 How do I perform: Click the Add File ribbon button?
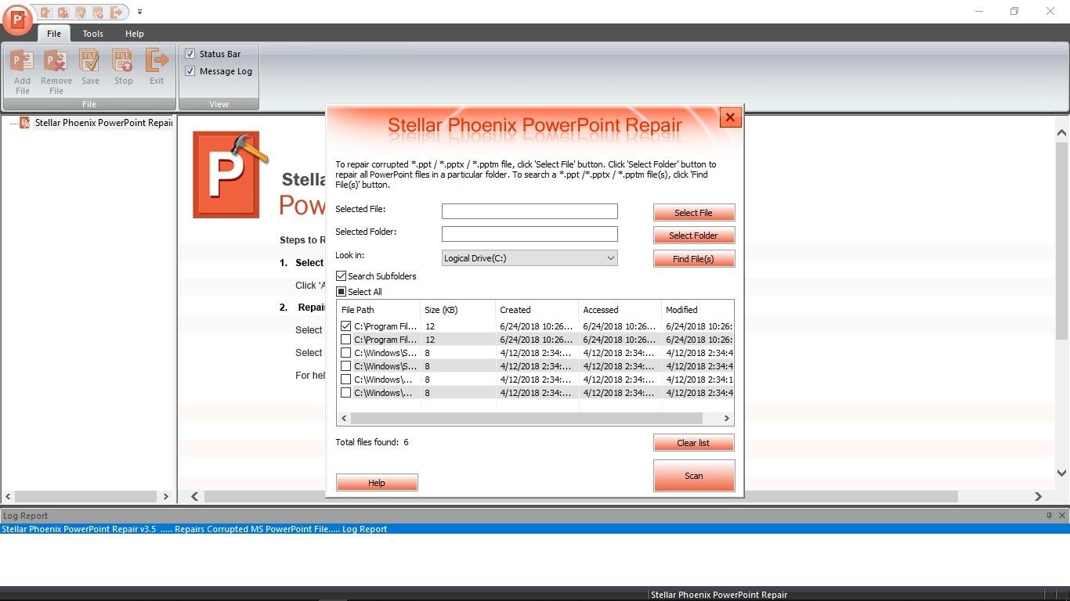[23, 72]
